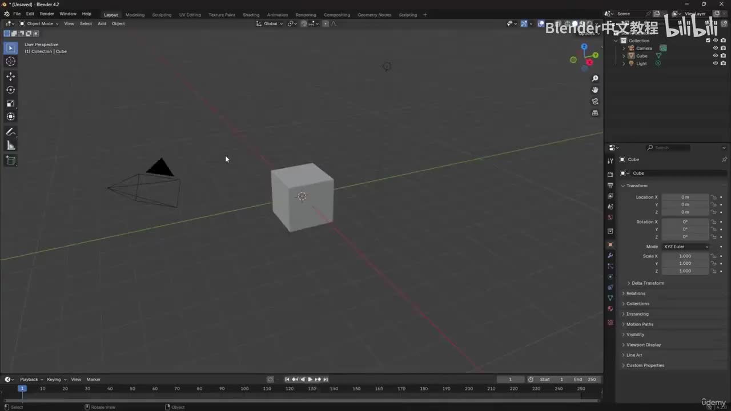Hide Cube in viewport via eye icon
This screenshot has width=731, height=411.
(x=715, y=56)
